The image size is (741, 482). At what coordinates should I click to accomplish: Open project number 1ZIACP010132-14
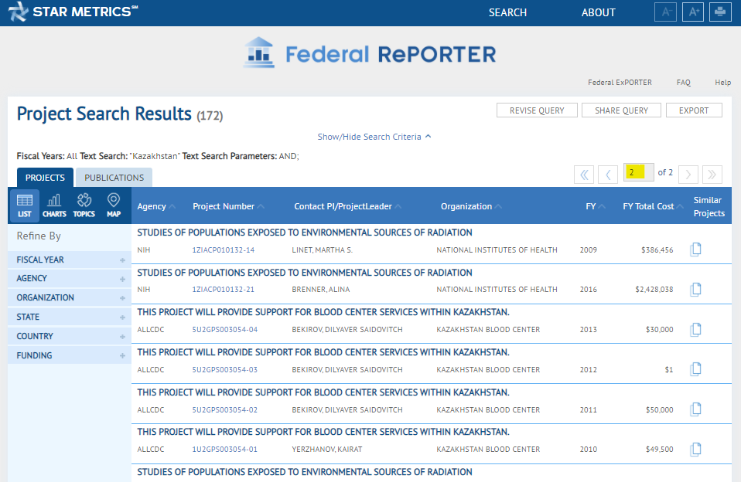click(x=223, y=250)
